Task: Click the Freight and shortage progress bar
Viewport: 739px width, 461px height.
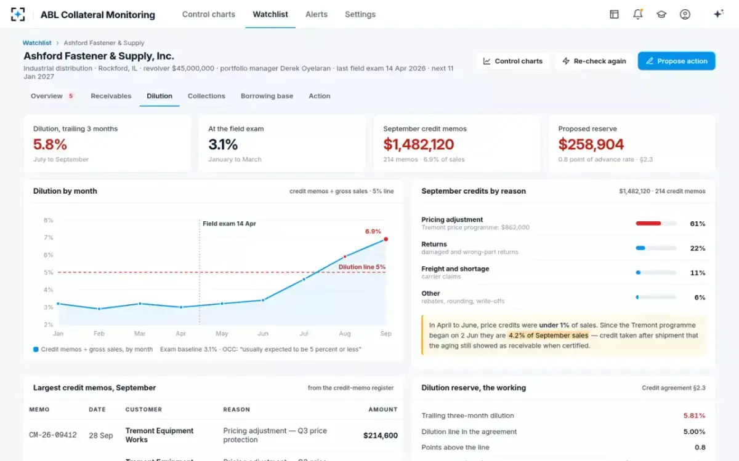Action: coord(656,273)
